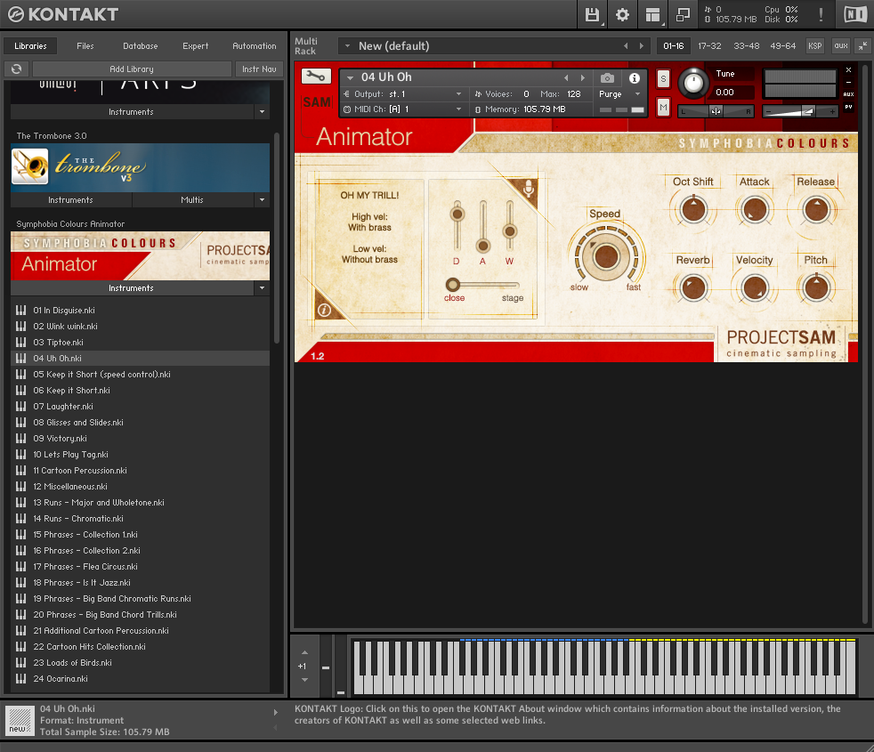The height and width of the screenshot is (752, 874).
Task: Remove instrument with X button
Action: click(x=848, y=70)
